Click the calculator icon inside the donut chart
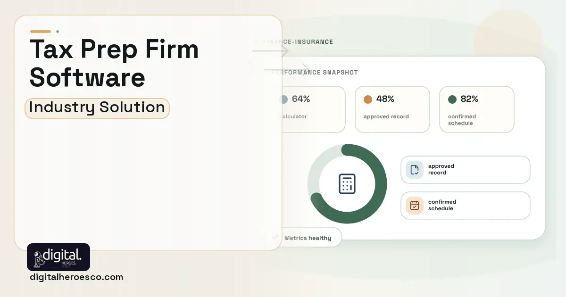This screenshot has height=297, width=566. tap(347, 184)
